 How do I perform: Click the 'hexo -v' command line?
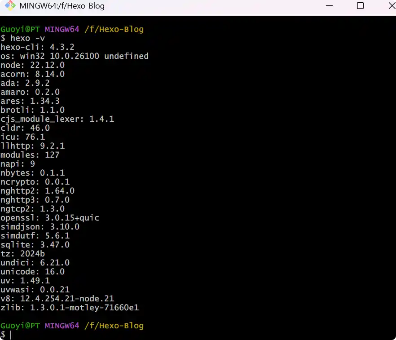pos(23,38)
